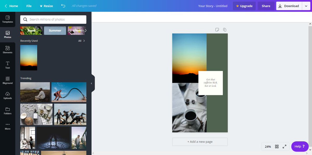Screen dimensions: 312x155
Task: Click the Upgrade button
Action: point(244,6)
